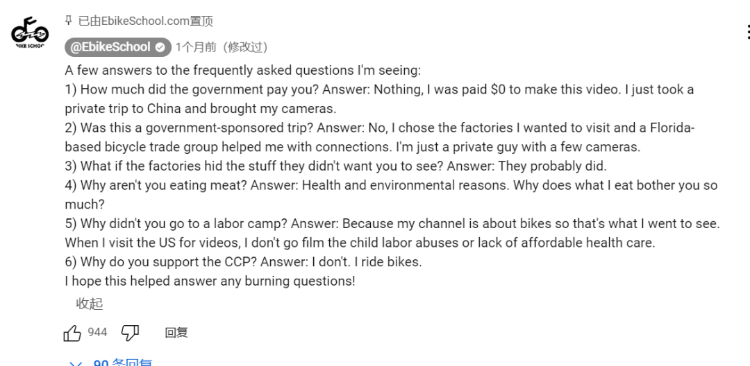Click the 已由EbikeSchool.com置顶 pinned label
This screenshot has width=750, height=366.
point(146,21)
